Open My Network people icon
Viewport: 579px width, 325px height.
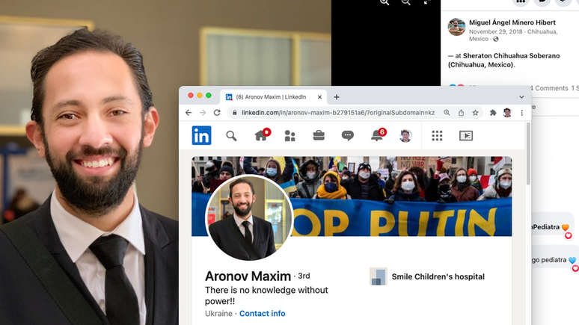(x=289, y=135)
